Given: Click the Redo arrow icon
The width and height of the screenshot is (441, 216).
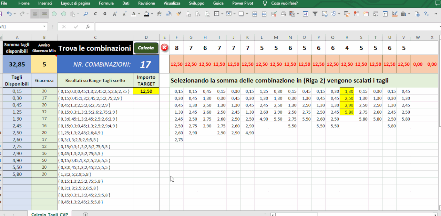Looking at the screenshot, I should tap(22, 14).
